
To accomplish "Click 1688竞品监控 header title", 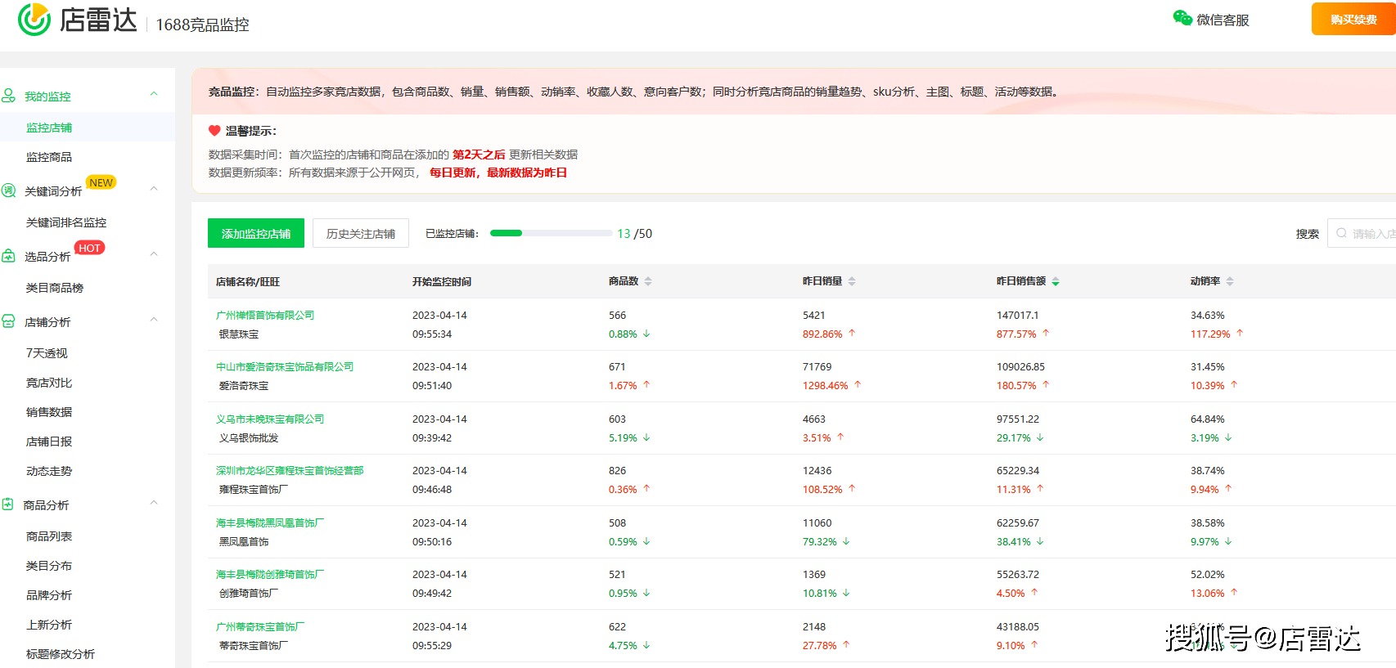I will click(x=202, y=25).
